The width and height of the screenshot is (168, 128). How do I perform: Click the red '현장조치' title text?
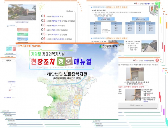43,62
